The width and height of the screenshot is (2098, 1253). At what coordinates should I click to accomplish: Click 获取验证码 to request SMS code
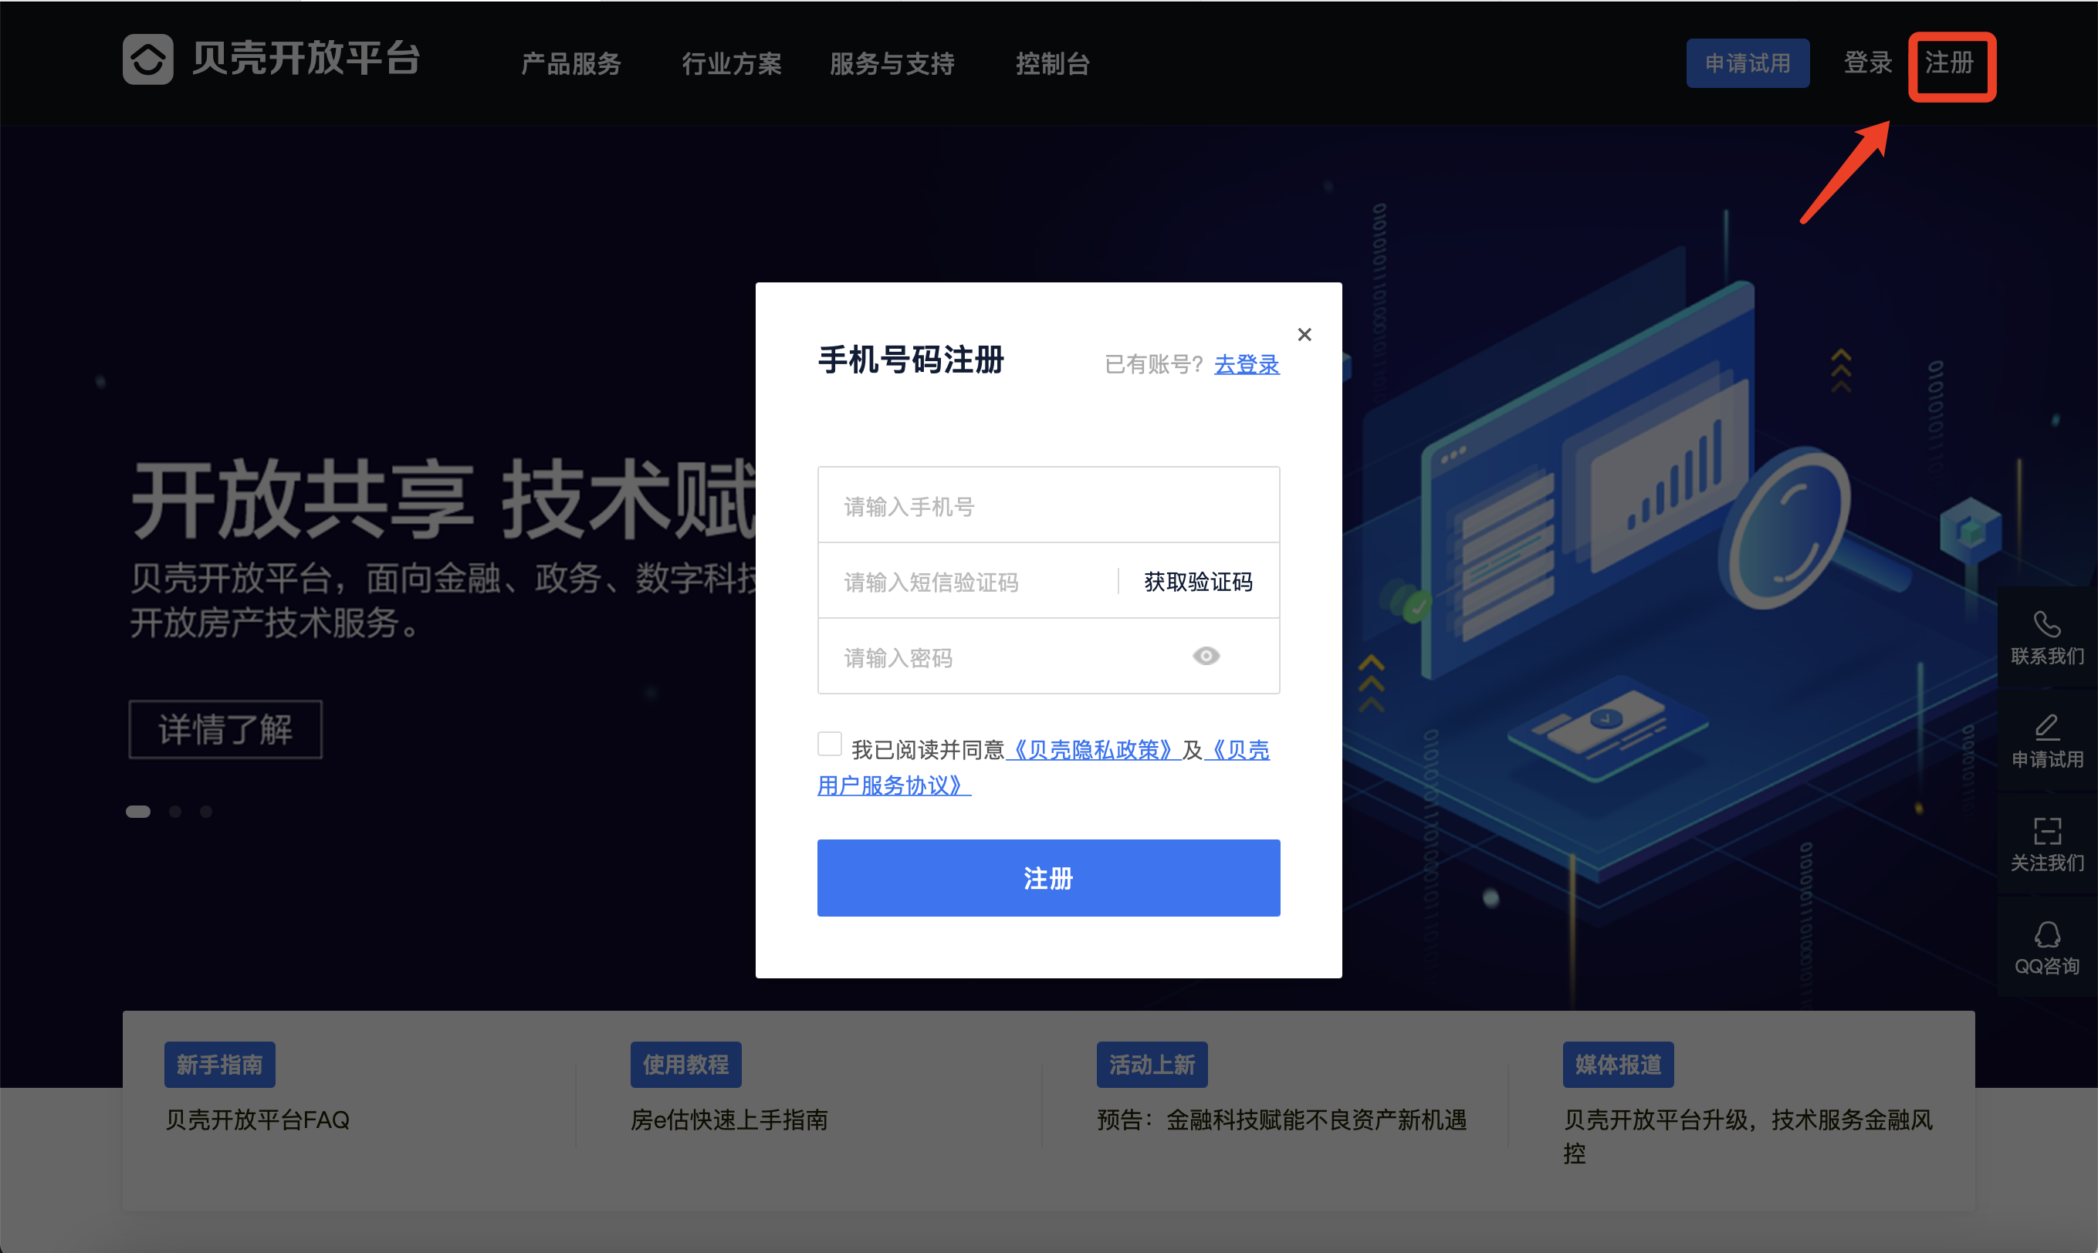click(x=1198, y=582)
